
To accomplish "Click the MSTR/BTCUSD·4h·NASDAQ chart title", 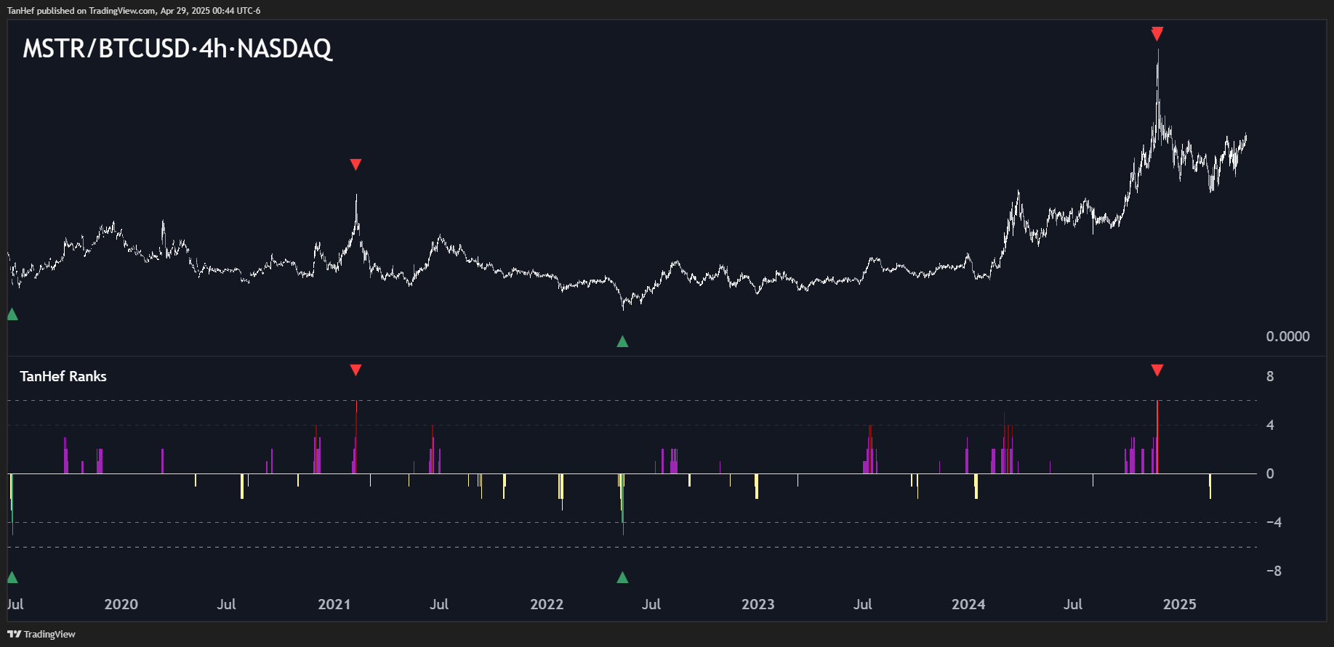I will coord(177,49).
